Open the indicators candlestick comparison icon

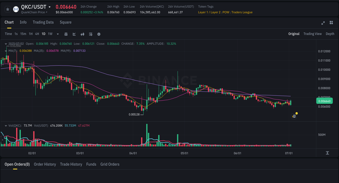[82, 34]
